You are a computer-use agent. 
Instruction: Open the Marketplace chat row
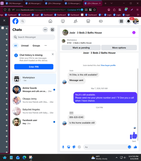click(x=34, y=79)
